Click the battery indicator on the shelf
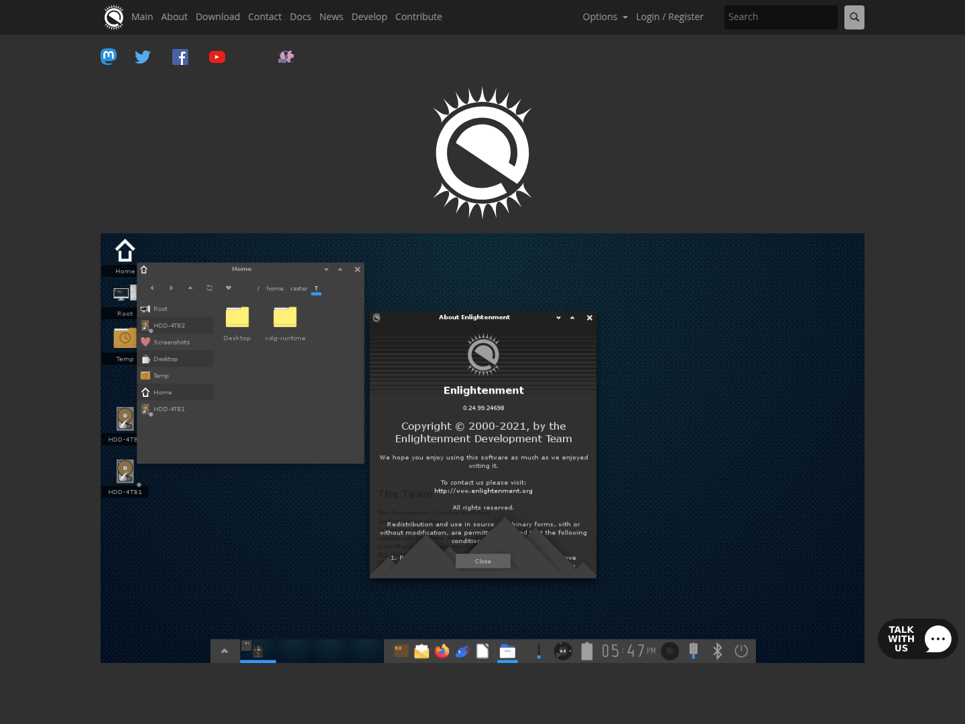This screenshot has width=965, height=724. [x=587, y=651]
